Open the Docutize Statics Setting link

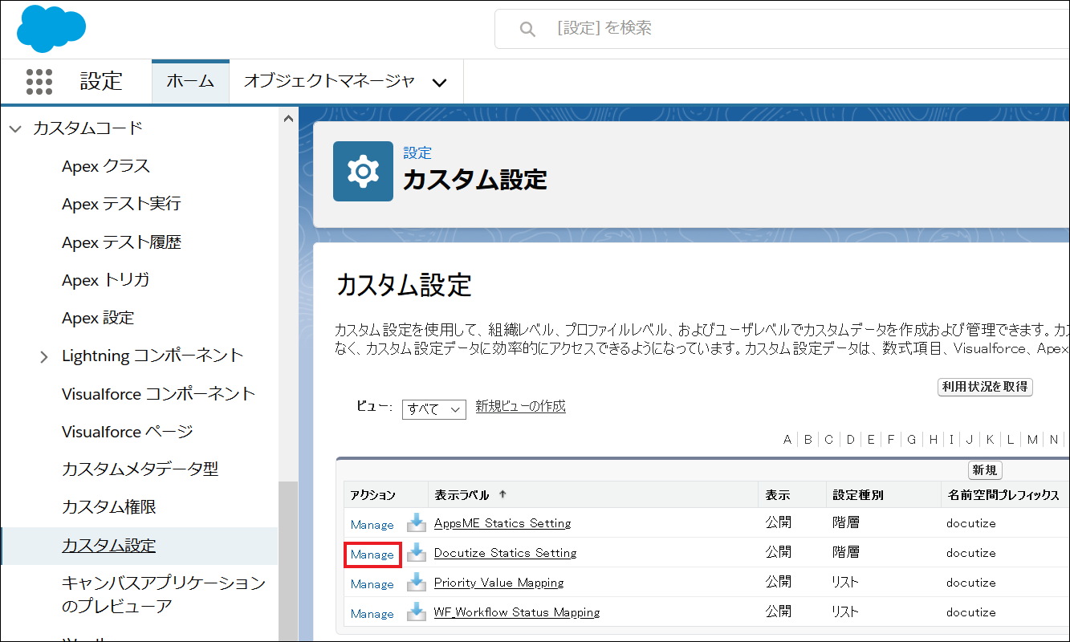point(505,553)
